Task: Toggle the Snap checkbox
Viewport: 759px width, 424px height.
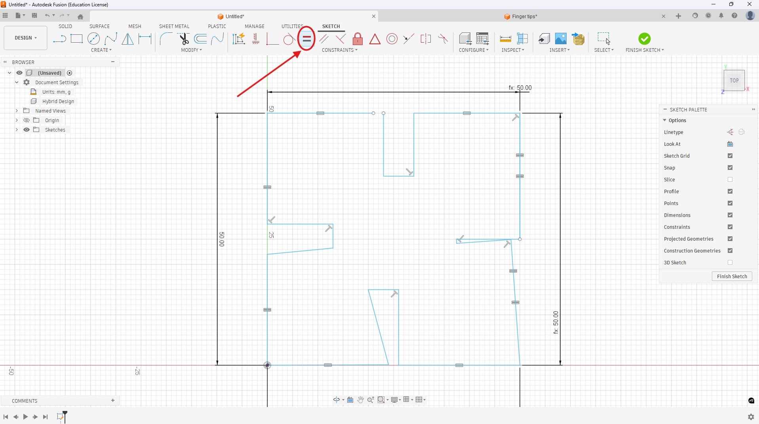Action: pos(730,168)
